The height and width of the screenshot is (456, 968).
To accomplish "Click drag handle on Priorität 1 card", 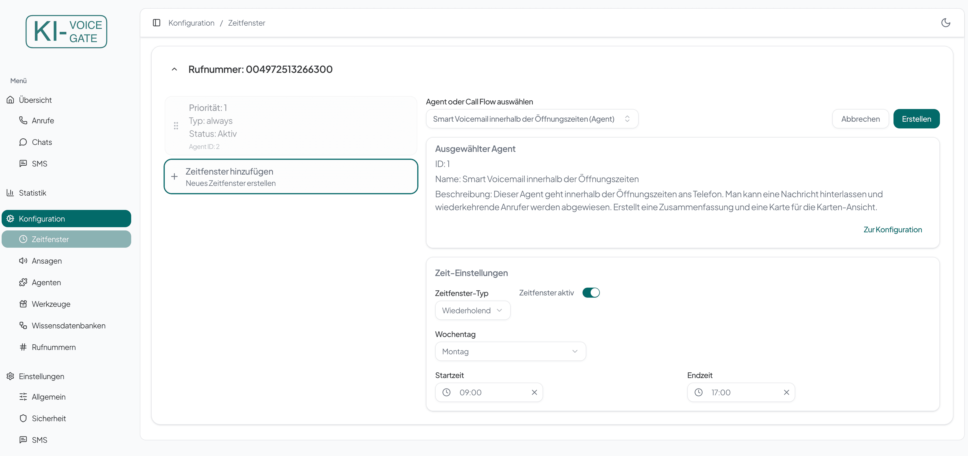I will [x=176, y=126].
